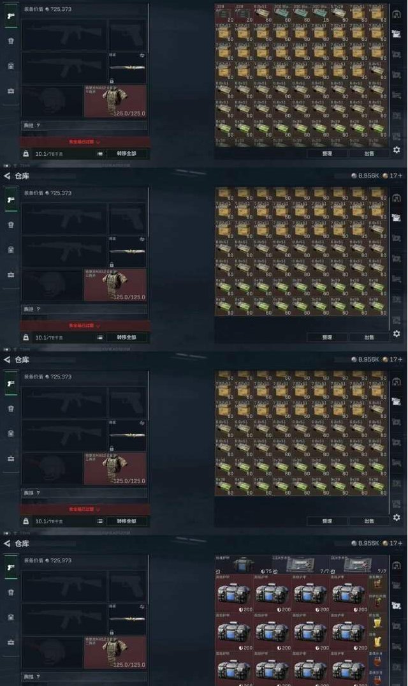Open the settings gear in the topmost screenshot
This screenshot has width=408, height=686.
396,150
